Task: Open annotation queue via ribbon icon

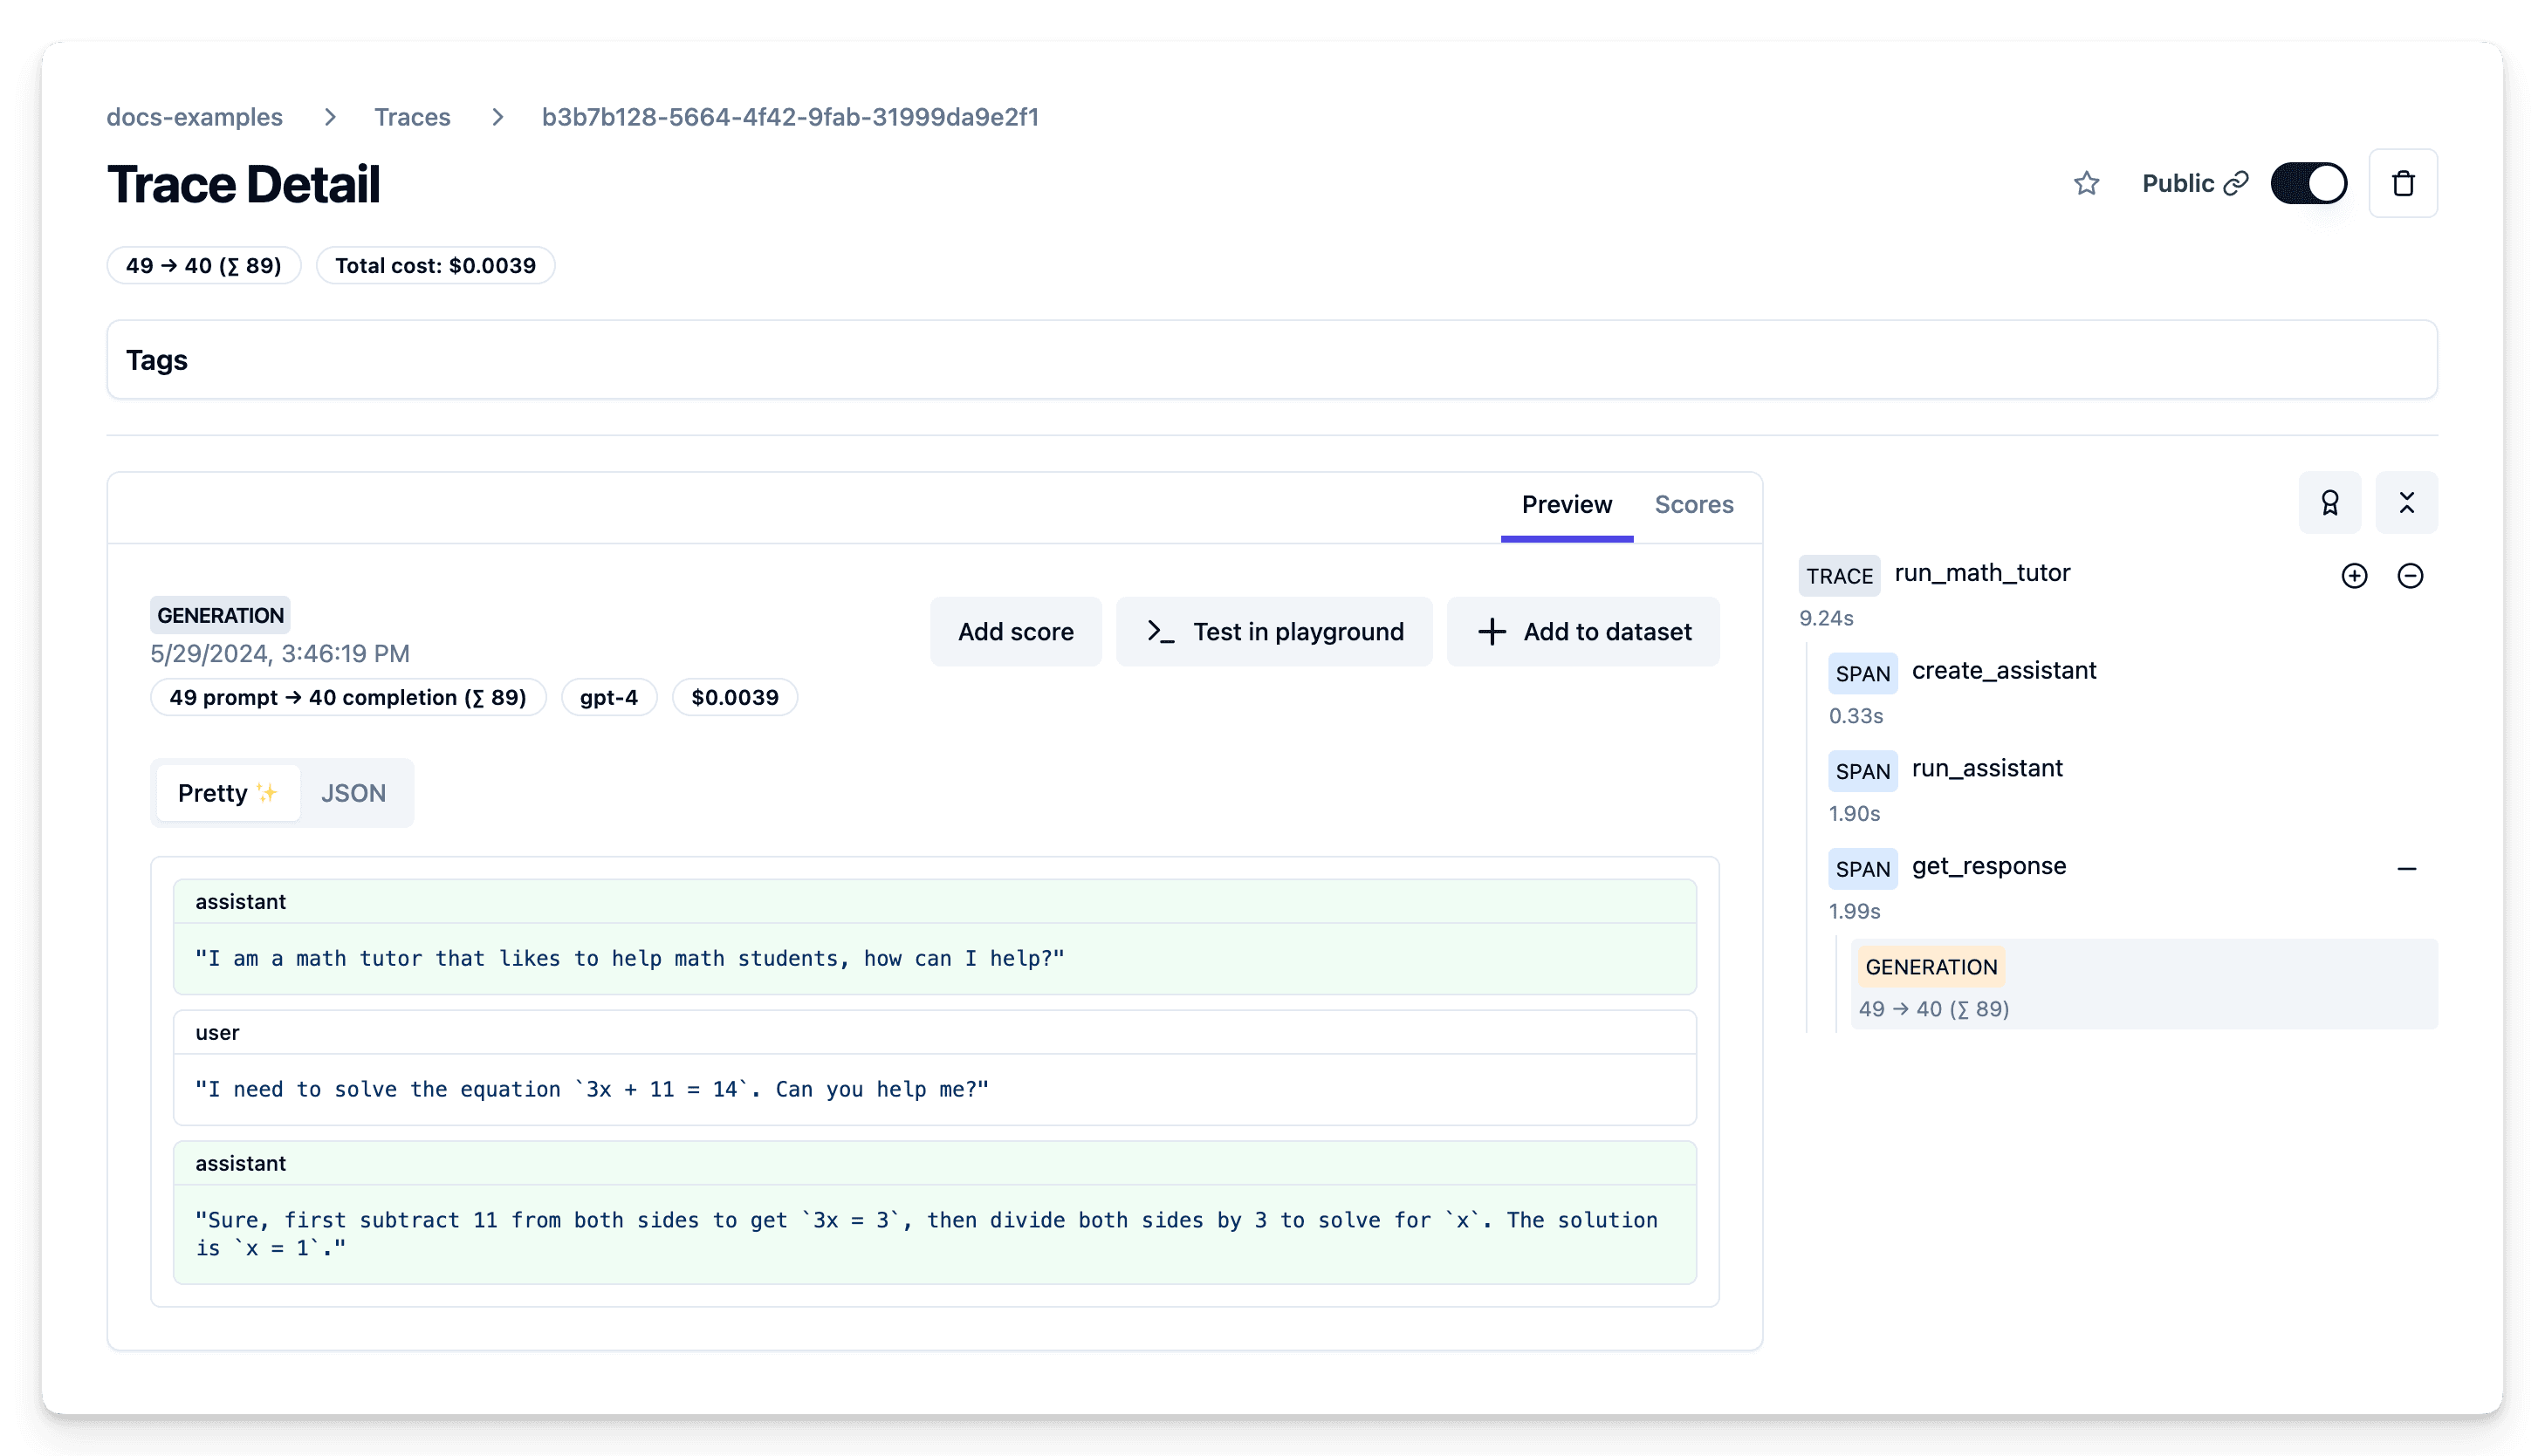Action: [2331, 503]
